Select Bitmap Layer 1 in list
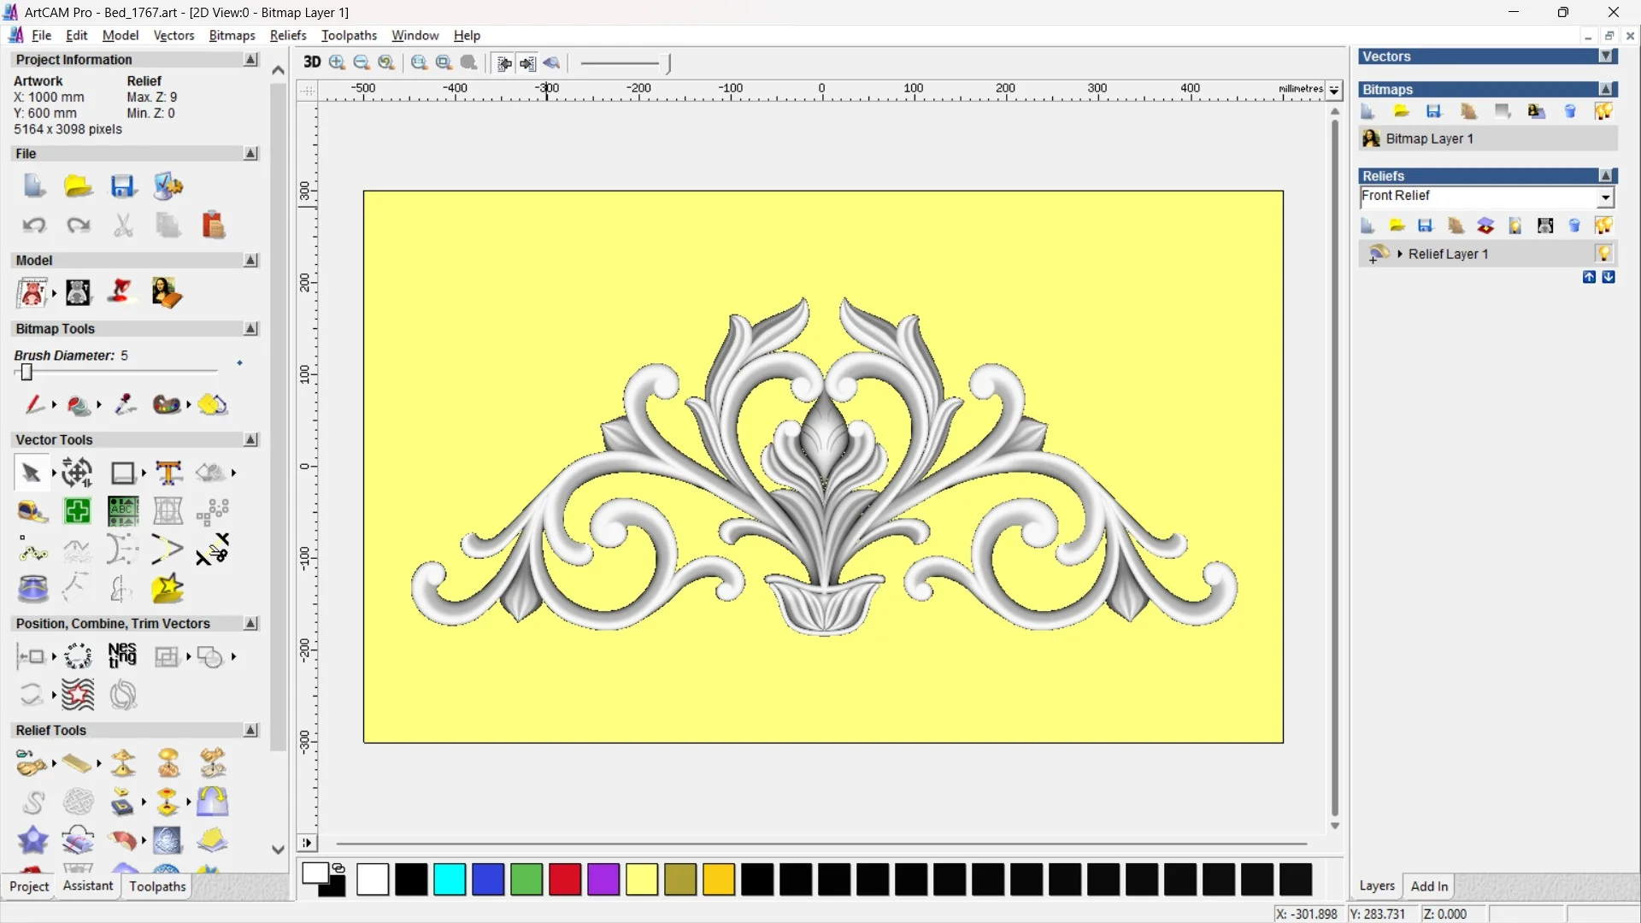The image size is (1641, 923). pos(1429,138)
